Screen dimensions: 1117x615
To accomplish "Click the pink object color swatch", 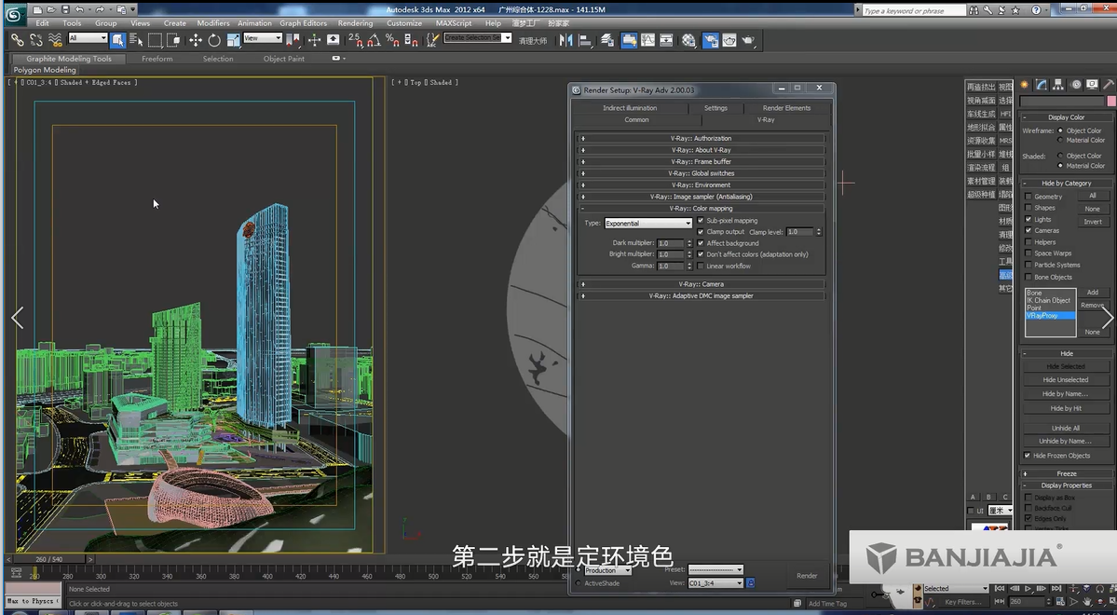I will 1111,102.
